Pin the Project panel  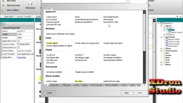pos(178,20)
